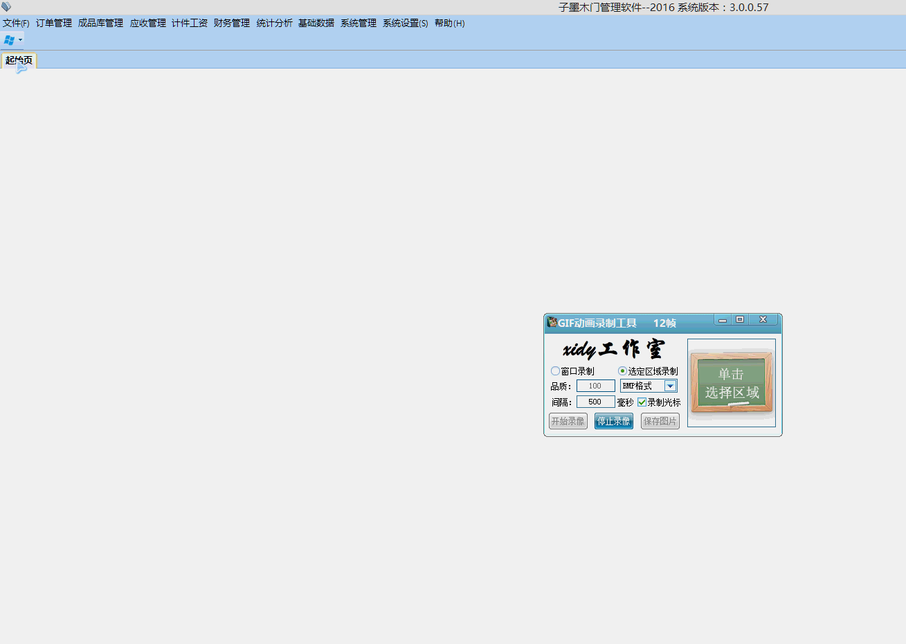Click the chalkboard select-region image
This screenshot has width=906, height=644.
click(x=731, y=383)
